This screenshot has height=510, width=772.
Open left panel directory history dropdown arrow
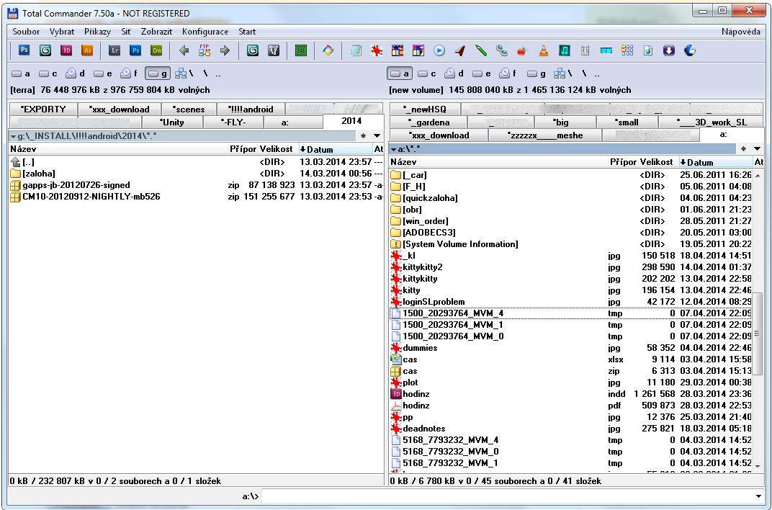(x=377, y=136)
